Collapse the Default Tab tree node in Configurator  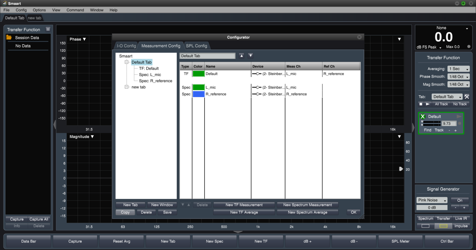[x=127, y=62]
